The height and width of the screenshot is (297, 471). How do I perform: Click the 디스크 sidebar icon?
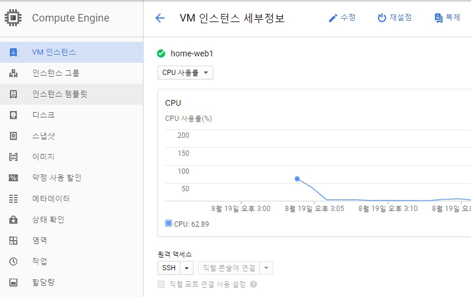click(x=13, y=115)
